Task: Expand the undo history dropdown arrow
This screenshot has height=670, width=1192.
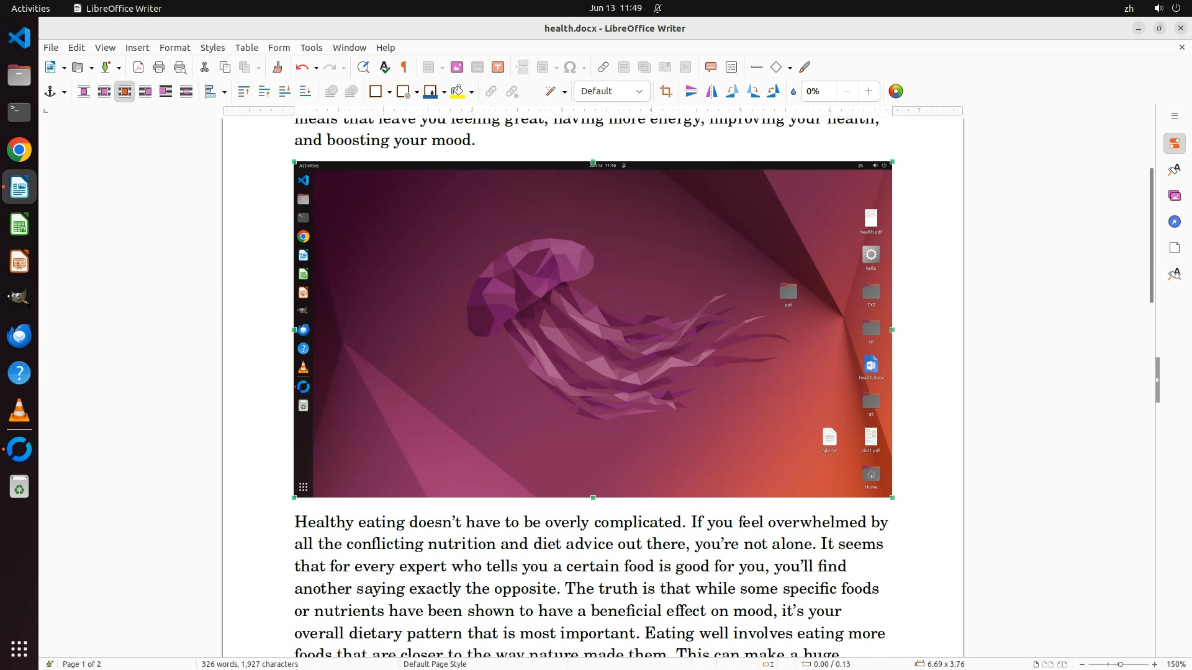Action: pos(316,68)
